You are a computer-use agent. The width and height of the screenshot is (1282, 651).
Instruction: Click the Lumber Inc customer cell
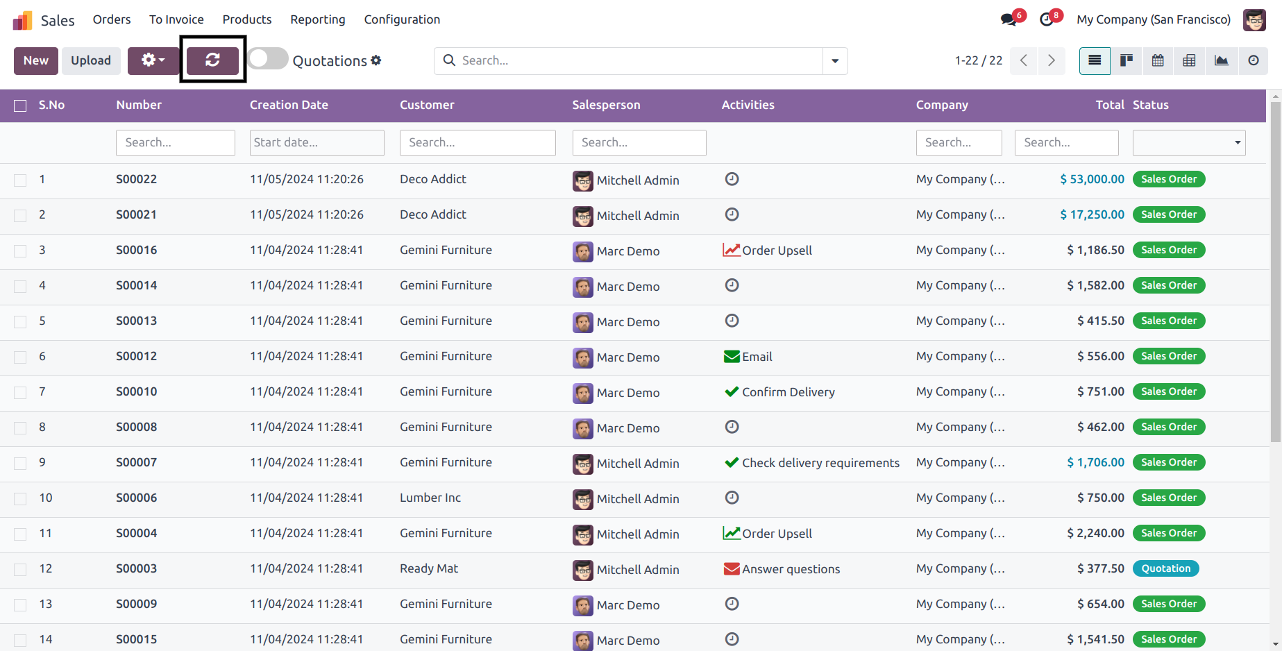pyautogui.click(x=430, y=498)
